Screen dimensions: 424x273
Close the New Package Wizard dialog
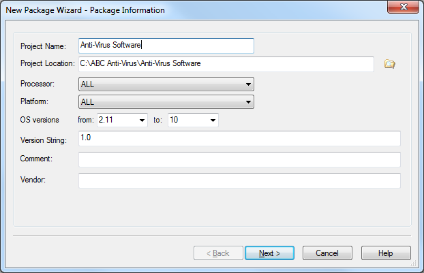coord(403,7)
